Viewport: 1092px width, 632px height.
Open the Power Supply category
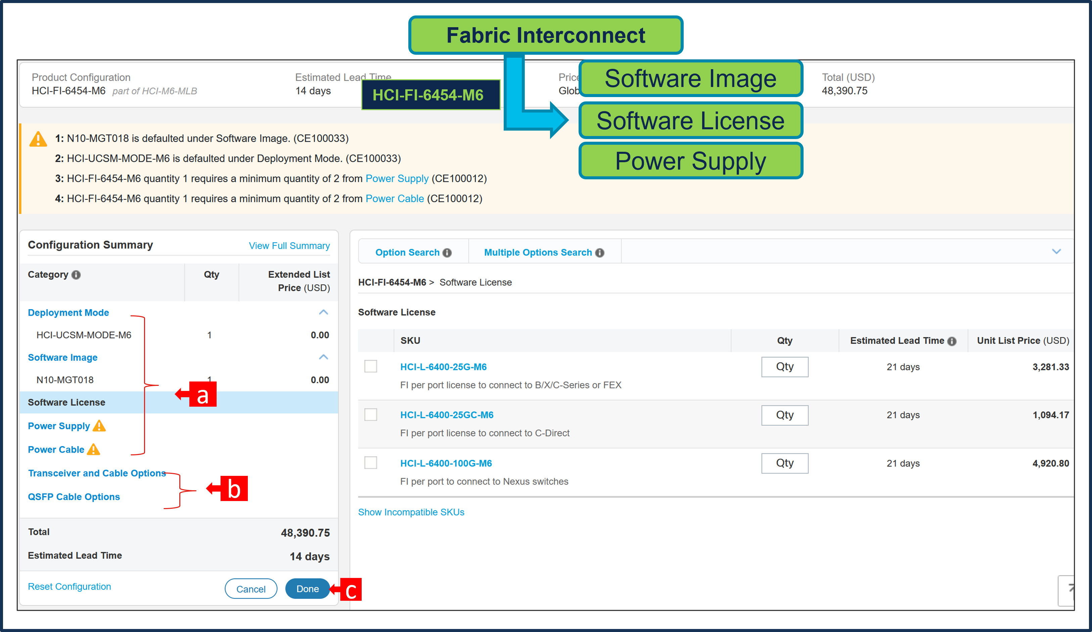(59, 426)
